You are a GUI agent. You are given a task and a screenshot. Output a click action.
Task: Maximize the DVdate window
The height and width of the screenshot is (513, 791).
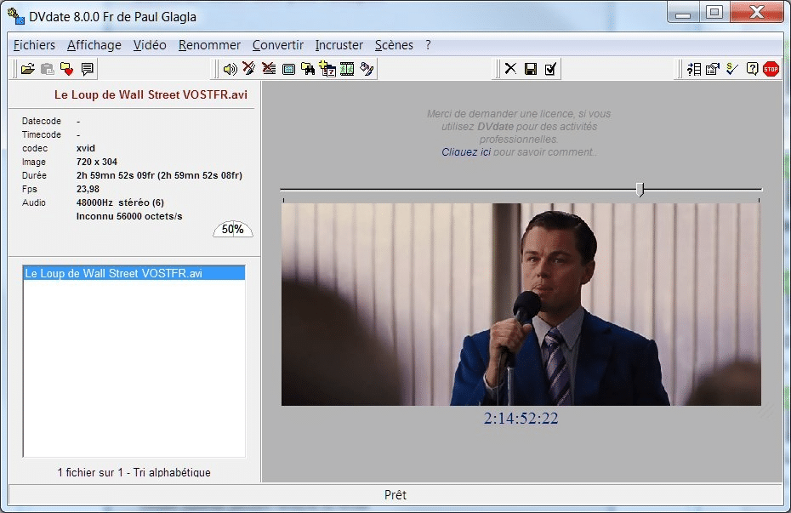(x=714, y=13)
